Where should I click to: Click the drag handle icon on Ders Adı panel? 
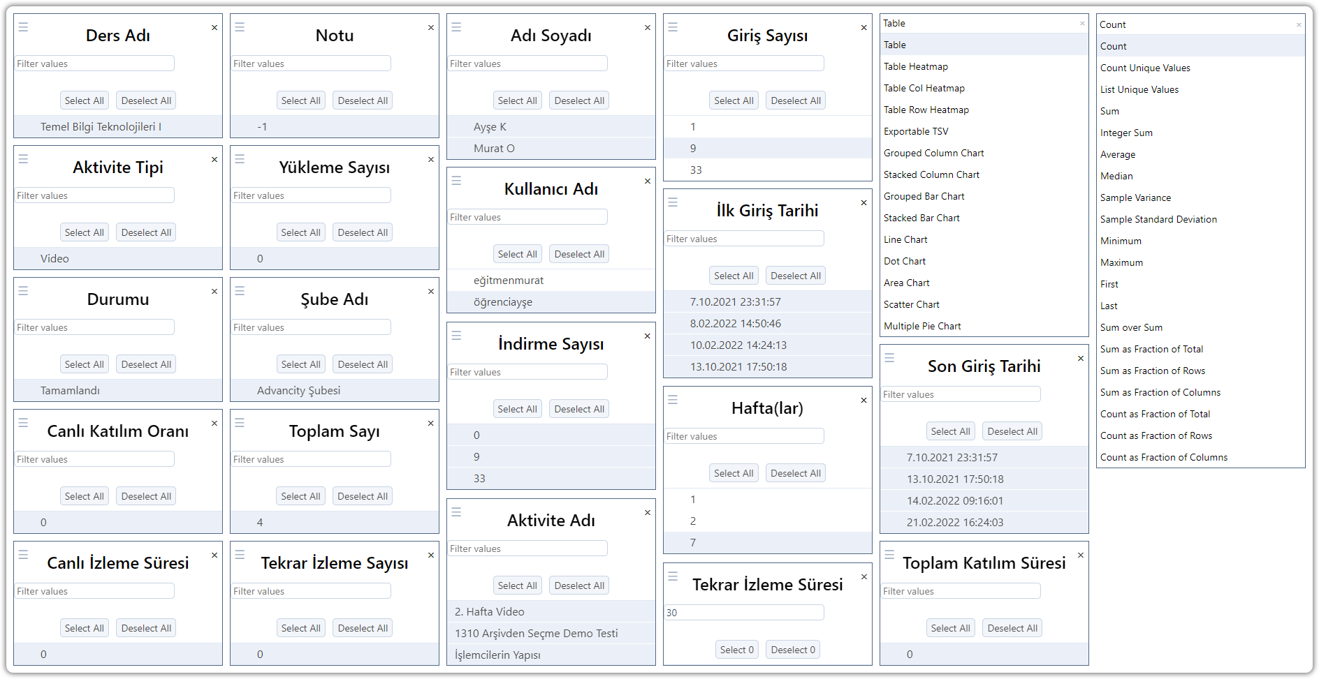pos(23,27)
